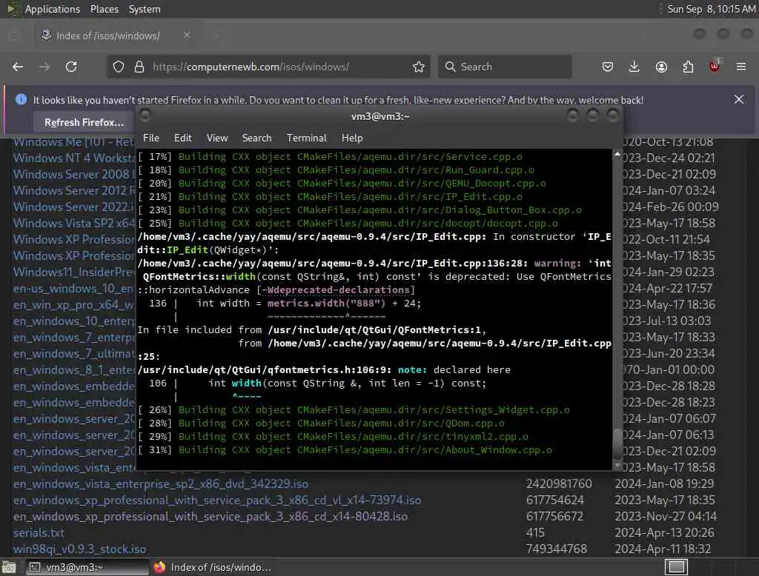This screenshot has height=576, width=759.
Task: Open Windows Server 2012 link
Action: (x=74, y=190)
